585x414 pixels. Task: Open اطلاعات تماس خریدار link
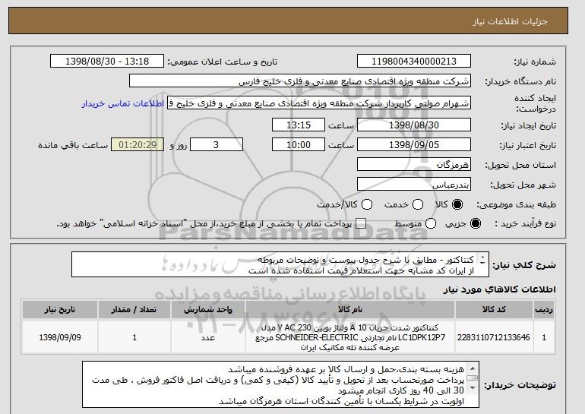click(x=123, y=103)
